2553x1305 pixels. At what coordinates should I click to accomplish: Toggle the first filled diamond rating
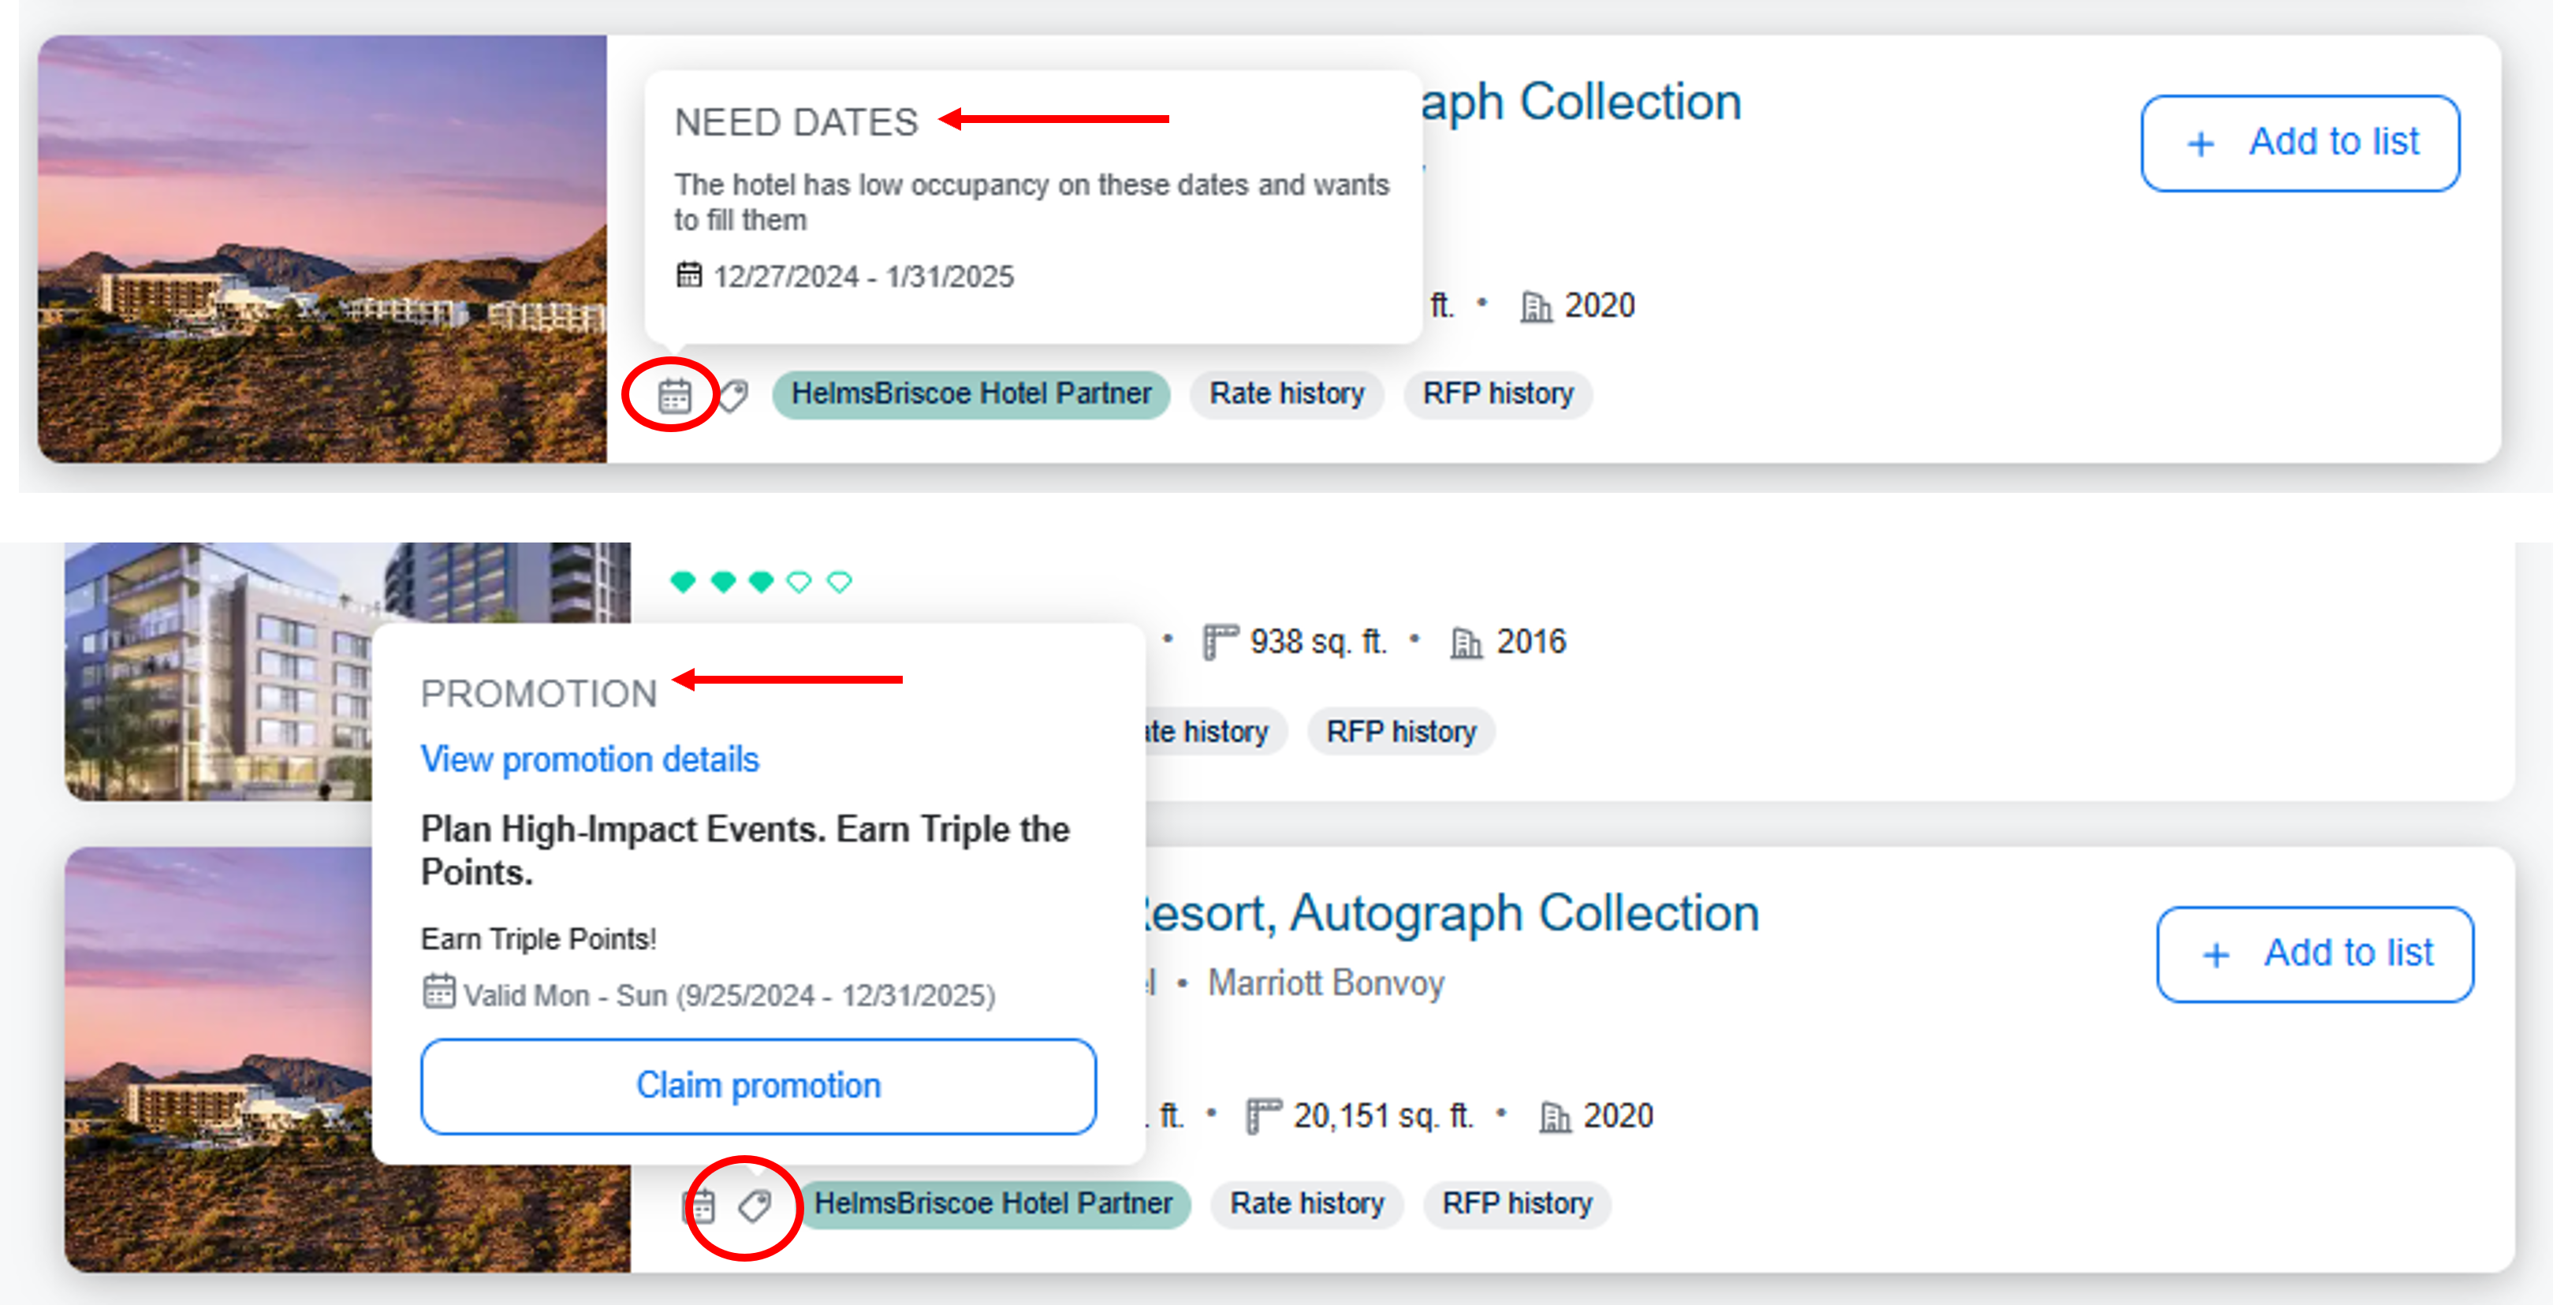683,582
